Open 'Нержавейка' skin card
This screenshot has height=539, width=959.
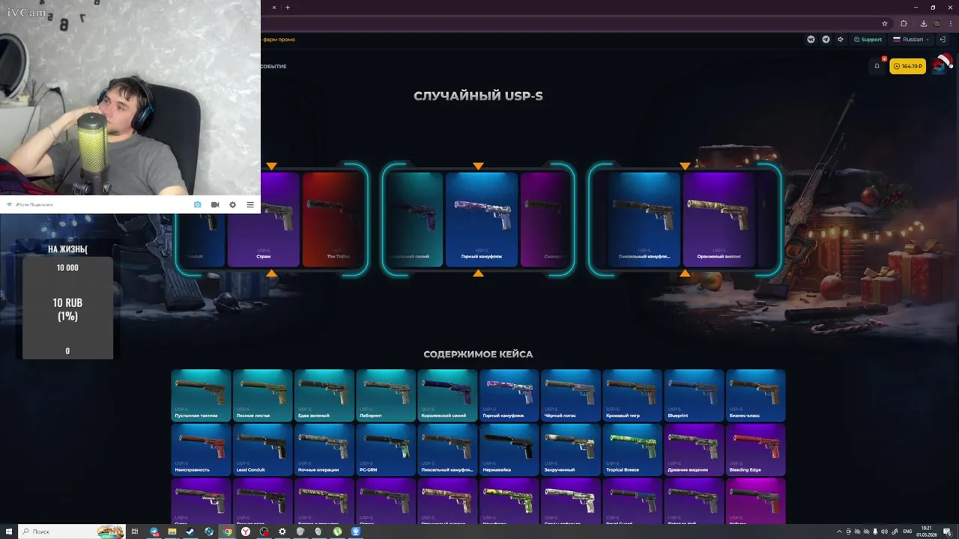(x=509, y=450)
